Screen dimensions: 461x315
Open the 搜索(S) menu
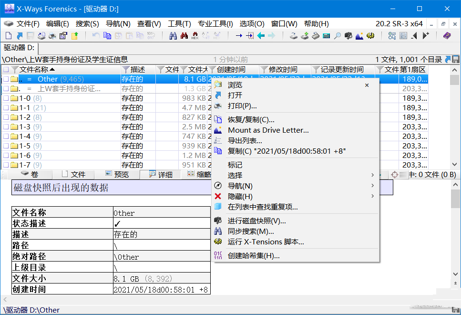point(87,23)
